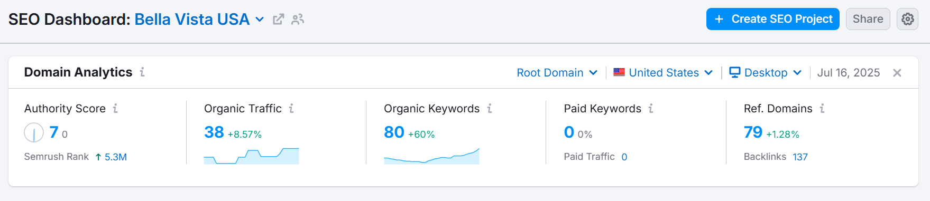This screenshot has height=201, width=930.
Task: Click the +8.57% traffic change text
Action: (244, 135)
